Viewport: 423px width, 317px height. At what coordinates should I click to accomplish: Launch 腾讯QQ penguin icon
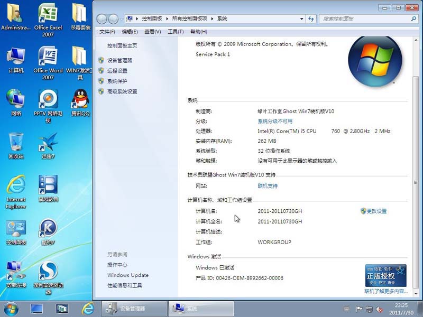tap(80, 102)
